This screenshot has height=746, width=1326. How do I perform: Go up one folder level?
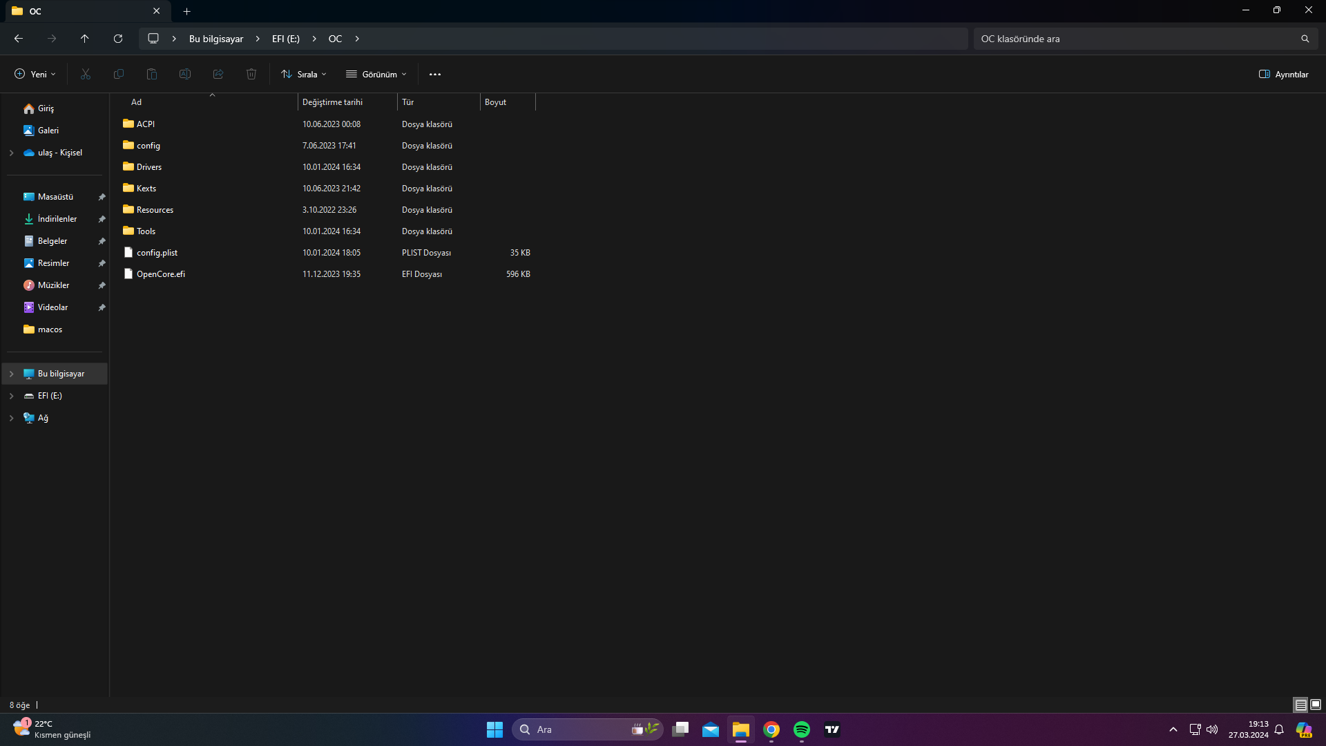tap(85, 39)
